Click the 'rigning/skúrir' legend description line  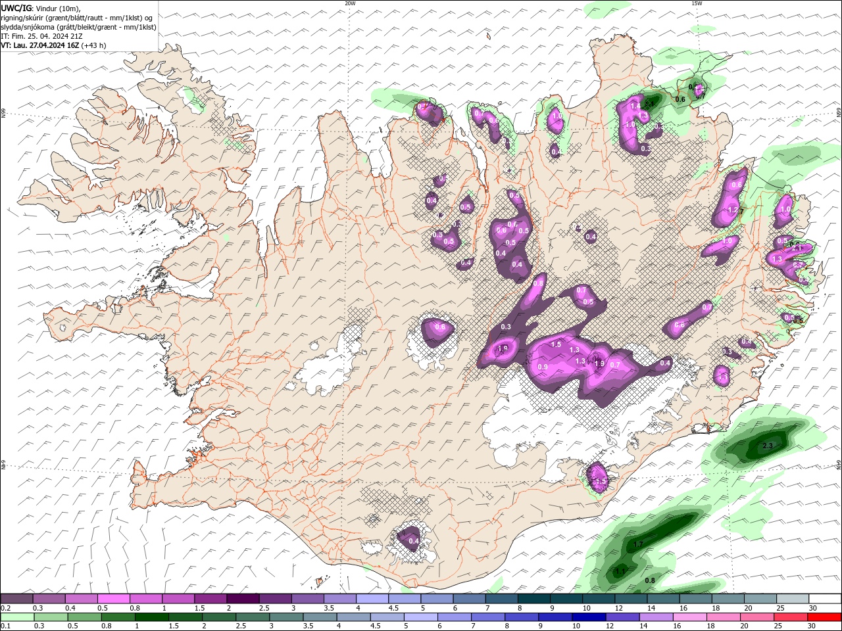click(x=77, y=18)
